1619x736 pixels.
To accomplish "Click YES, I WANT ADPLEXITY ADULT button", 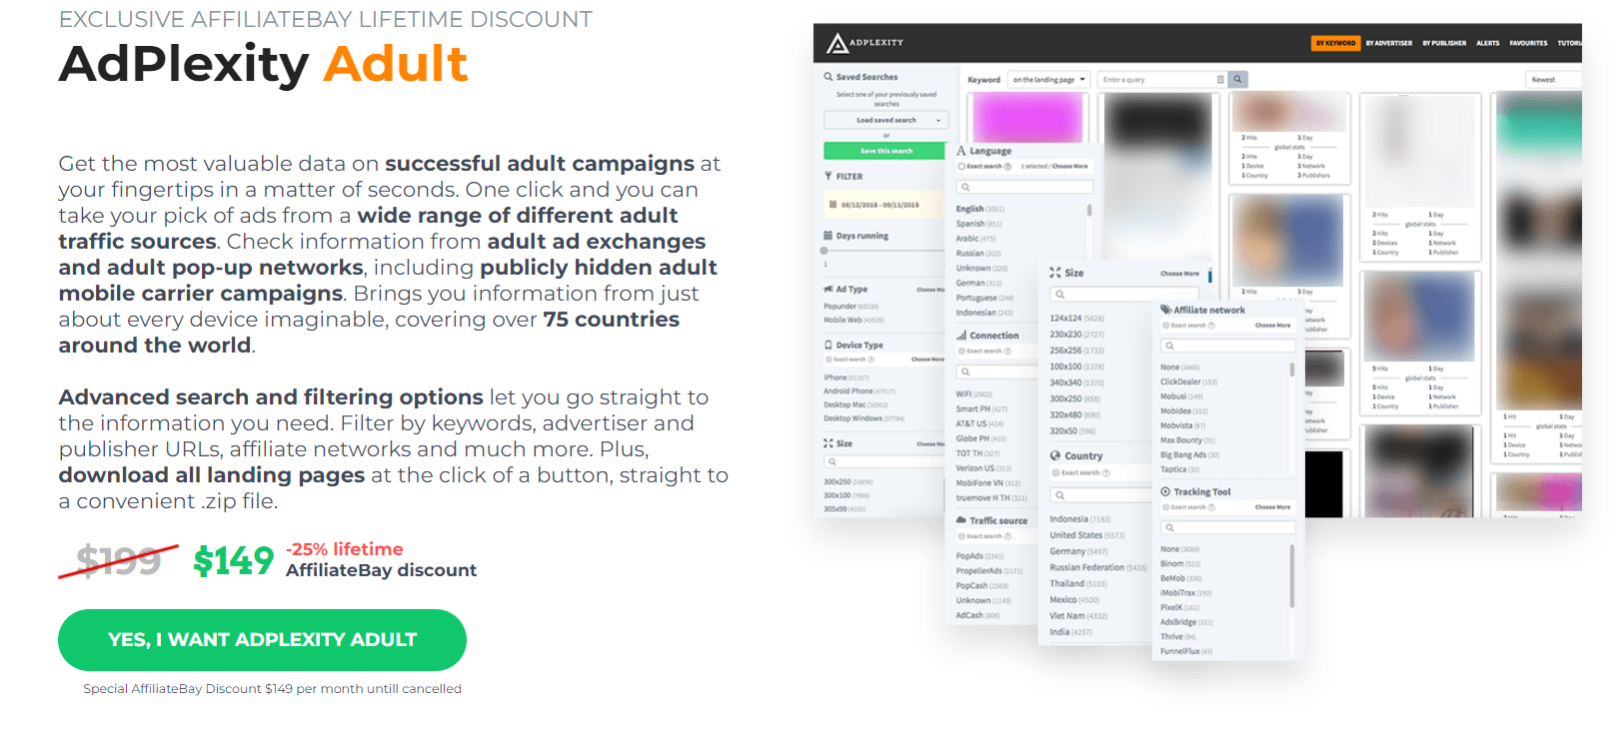I will pos(262,640).
